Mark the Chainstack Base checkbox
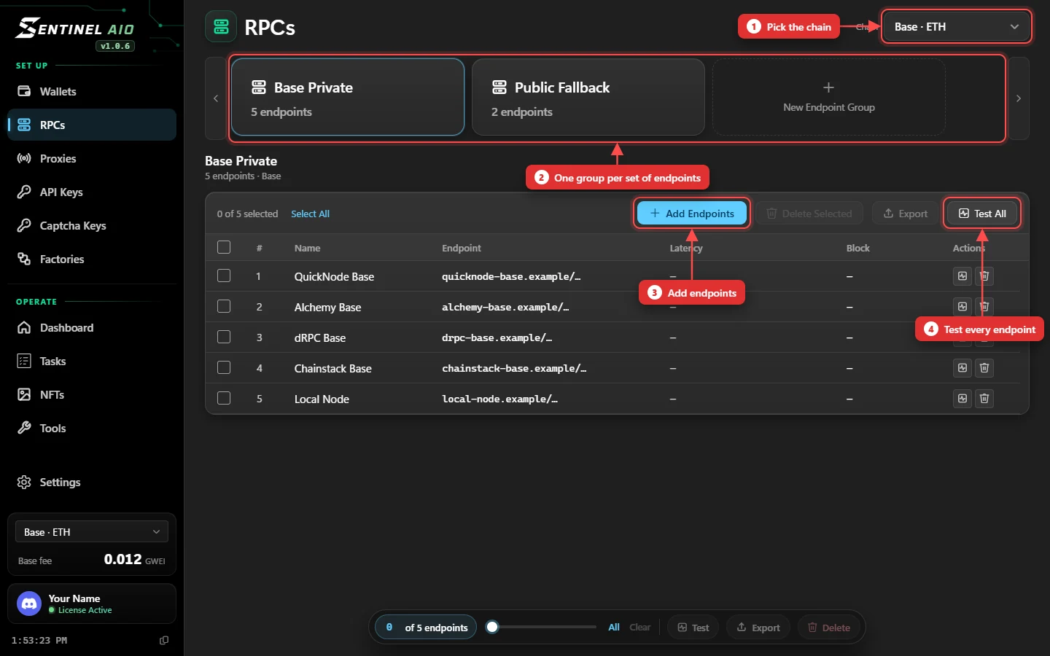 224,367
